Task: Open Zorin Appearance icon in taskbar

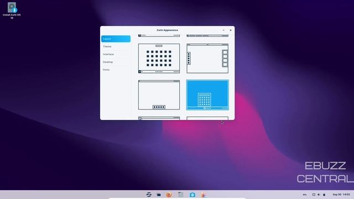Action: pos(204,195)
